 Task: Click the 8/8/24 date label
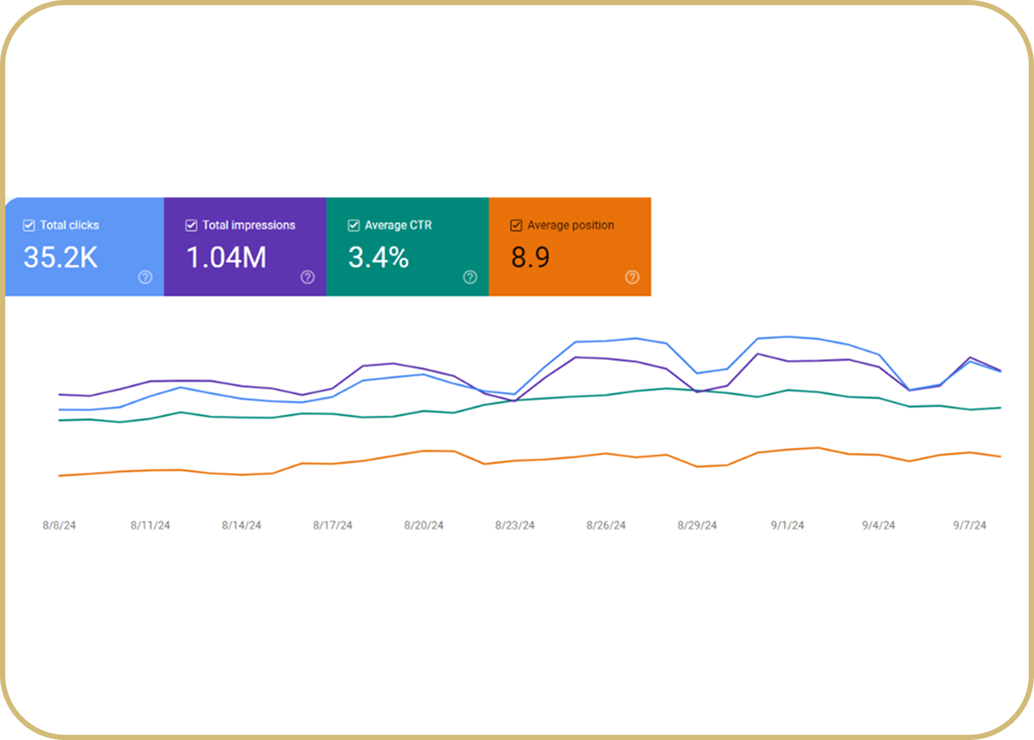coord(59,526)
